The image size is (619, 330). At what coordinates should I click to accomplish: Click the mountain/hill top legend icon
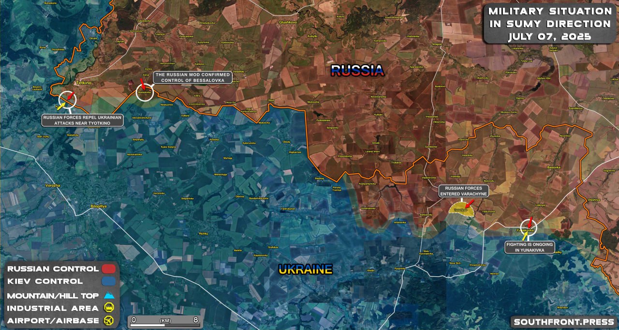[108, 295]
